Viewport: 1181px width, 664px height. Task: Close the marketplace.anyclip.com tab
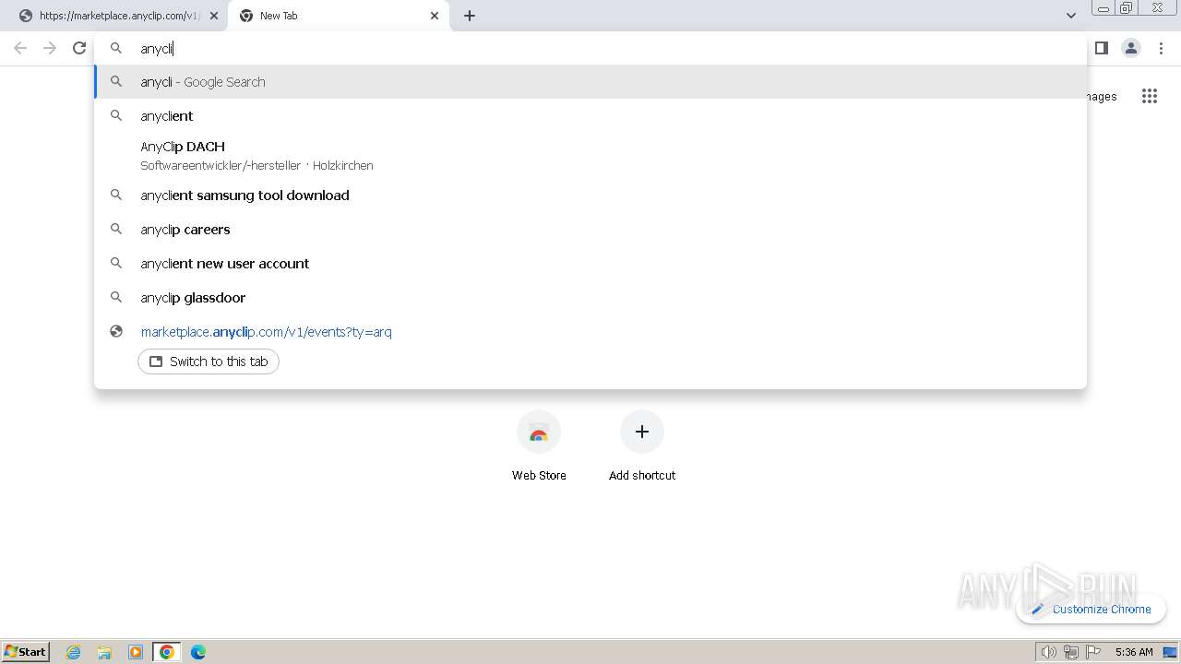[x=214, y=16]
